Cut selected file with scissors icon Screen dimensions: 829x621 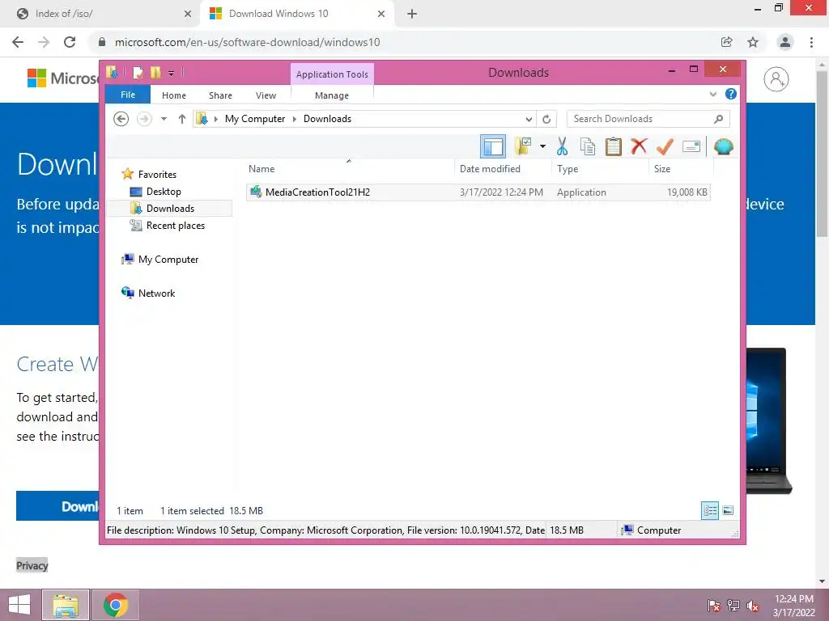(x=562, y=146)
